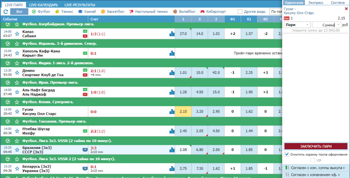Open the LIVE-КАЛЕНДАРЬ tab
The image size is (350, 178).
(x=43, y=5)
